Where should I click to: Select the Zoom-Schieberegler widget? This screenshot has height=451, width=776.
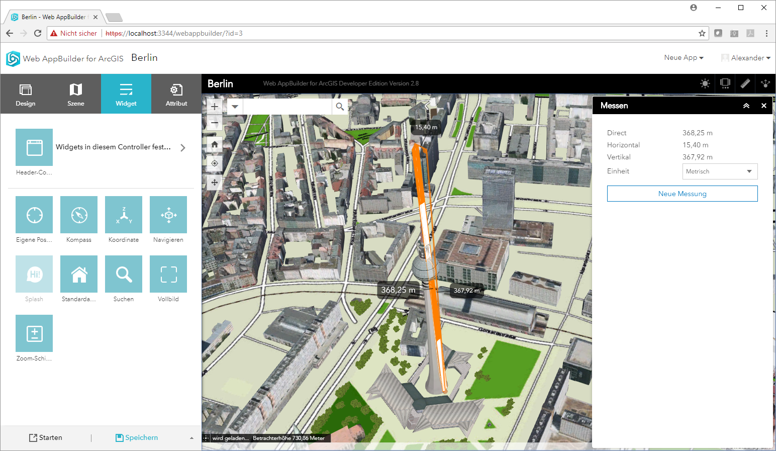tap(34, 333)
